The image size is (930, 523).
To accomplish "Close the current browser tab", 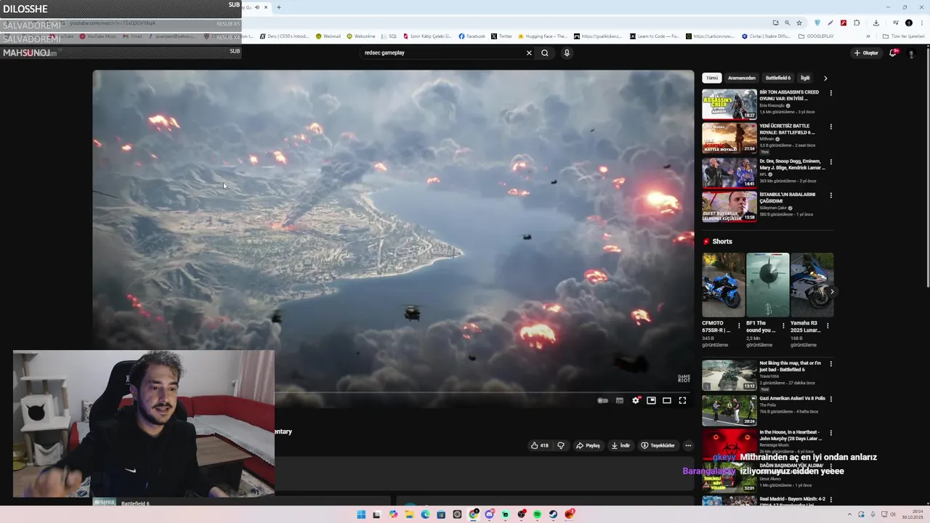I will point(266,7).
